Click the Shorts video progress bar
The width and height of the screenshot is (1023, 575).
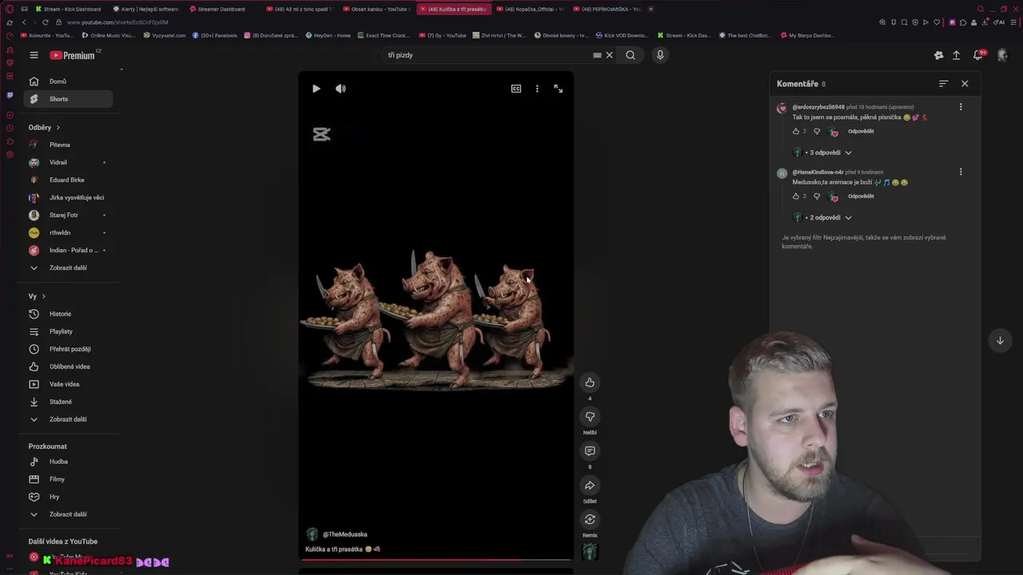[x=436, y=560]
